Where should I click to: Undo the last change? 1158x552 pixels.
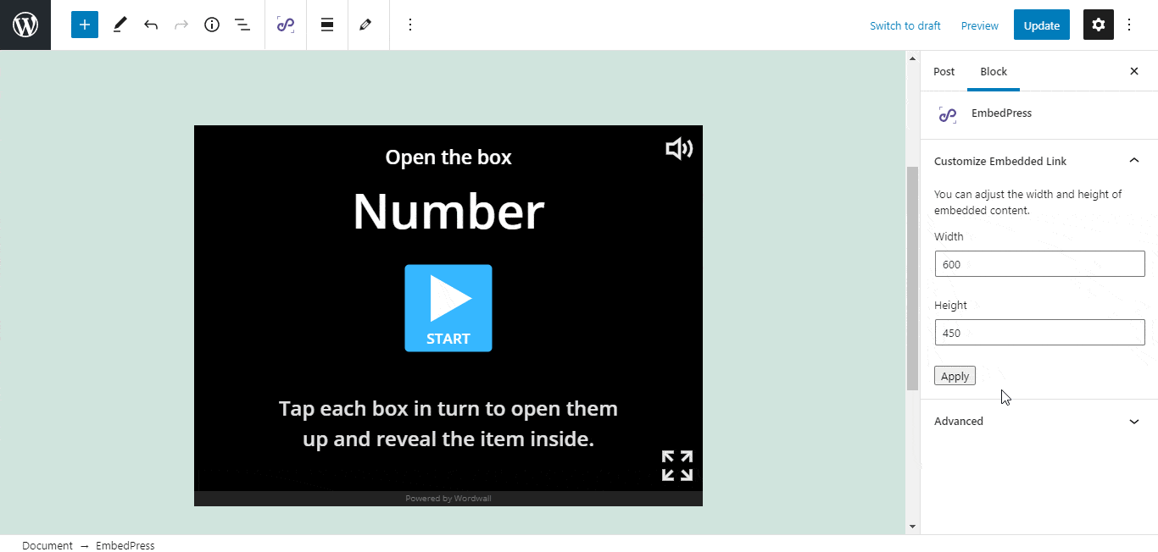coord(151,25)
